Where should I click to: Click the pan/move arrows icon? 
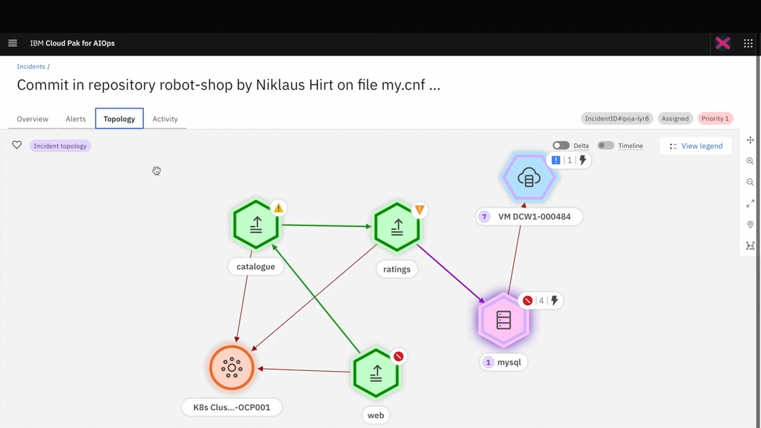point(750,140)
